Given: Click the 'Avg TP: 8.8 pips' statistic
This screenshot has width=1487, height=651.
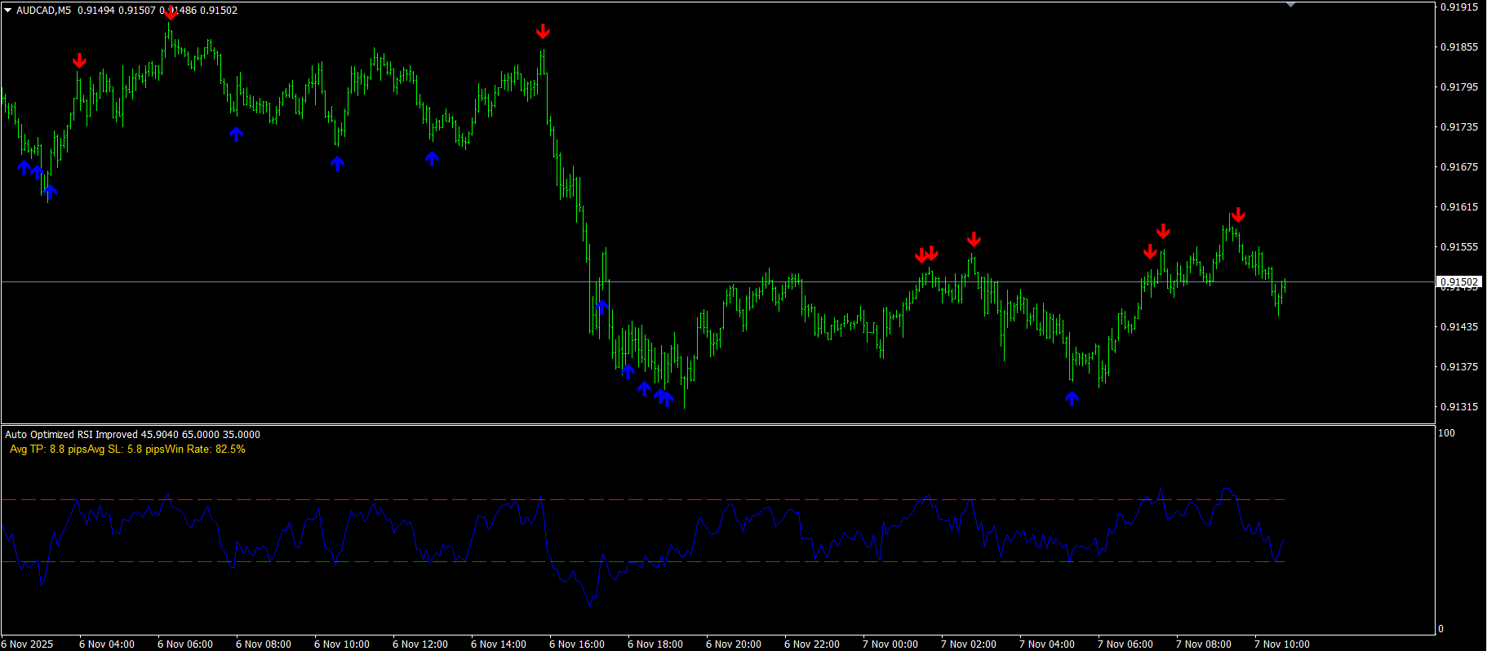Looking at the screenshot, I should pyautogui.click(x=48, y=449).
